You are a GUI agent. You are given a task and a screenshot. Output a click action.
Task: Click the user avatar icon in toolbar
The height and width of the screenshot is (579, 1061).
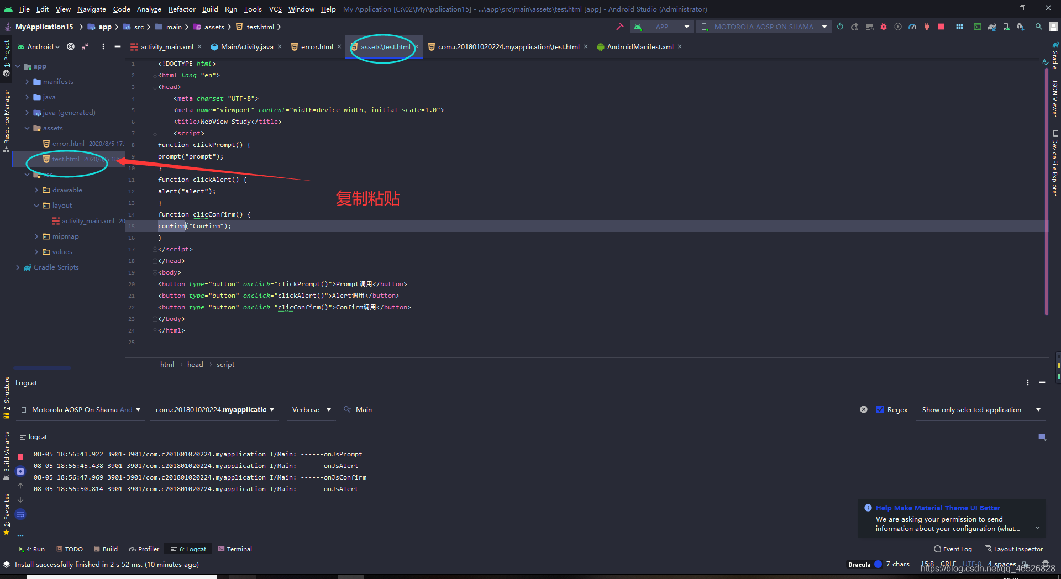1053,27
